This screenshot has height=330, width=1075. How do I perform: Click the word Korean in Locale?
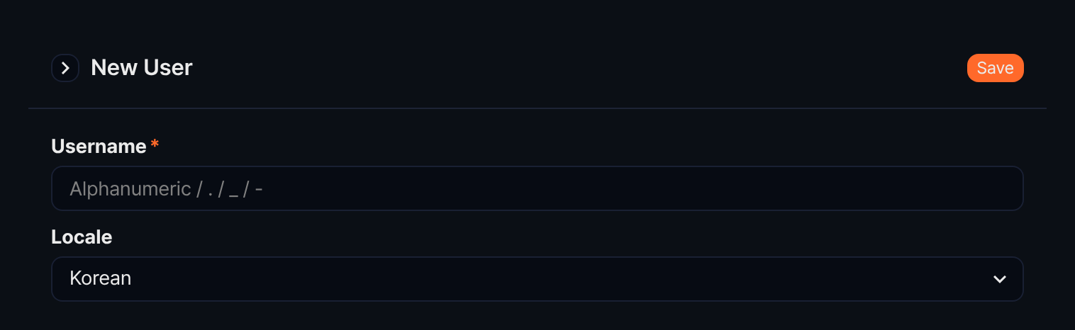100,278
